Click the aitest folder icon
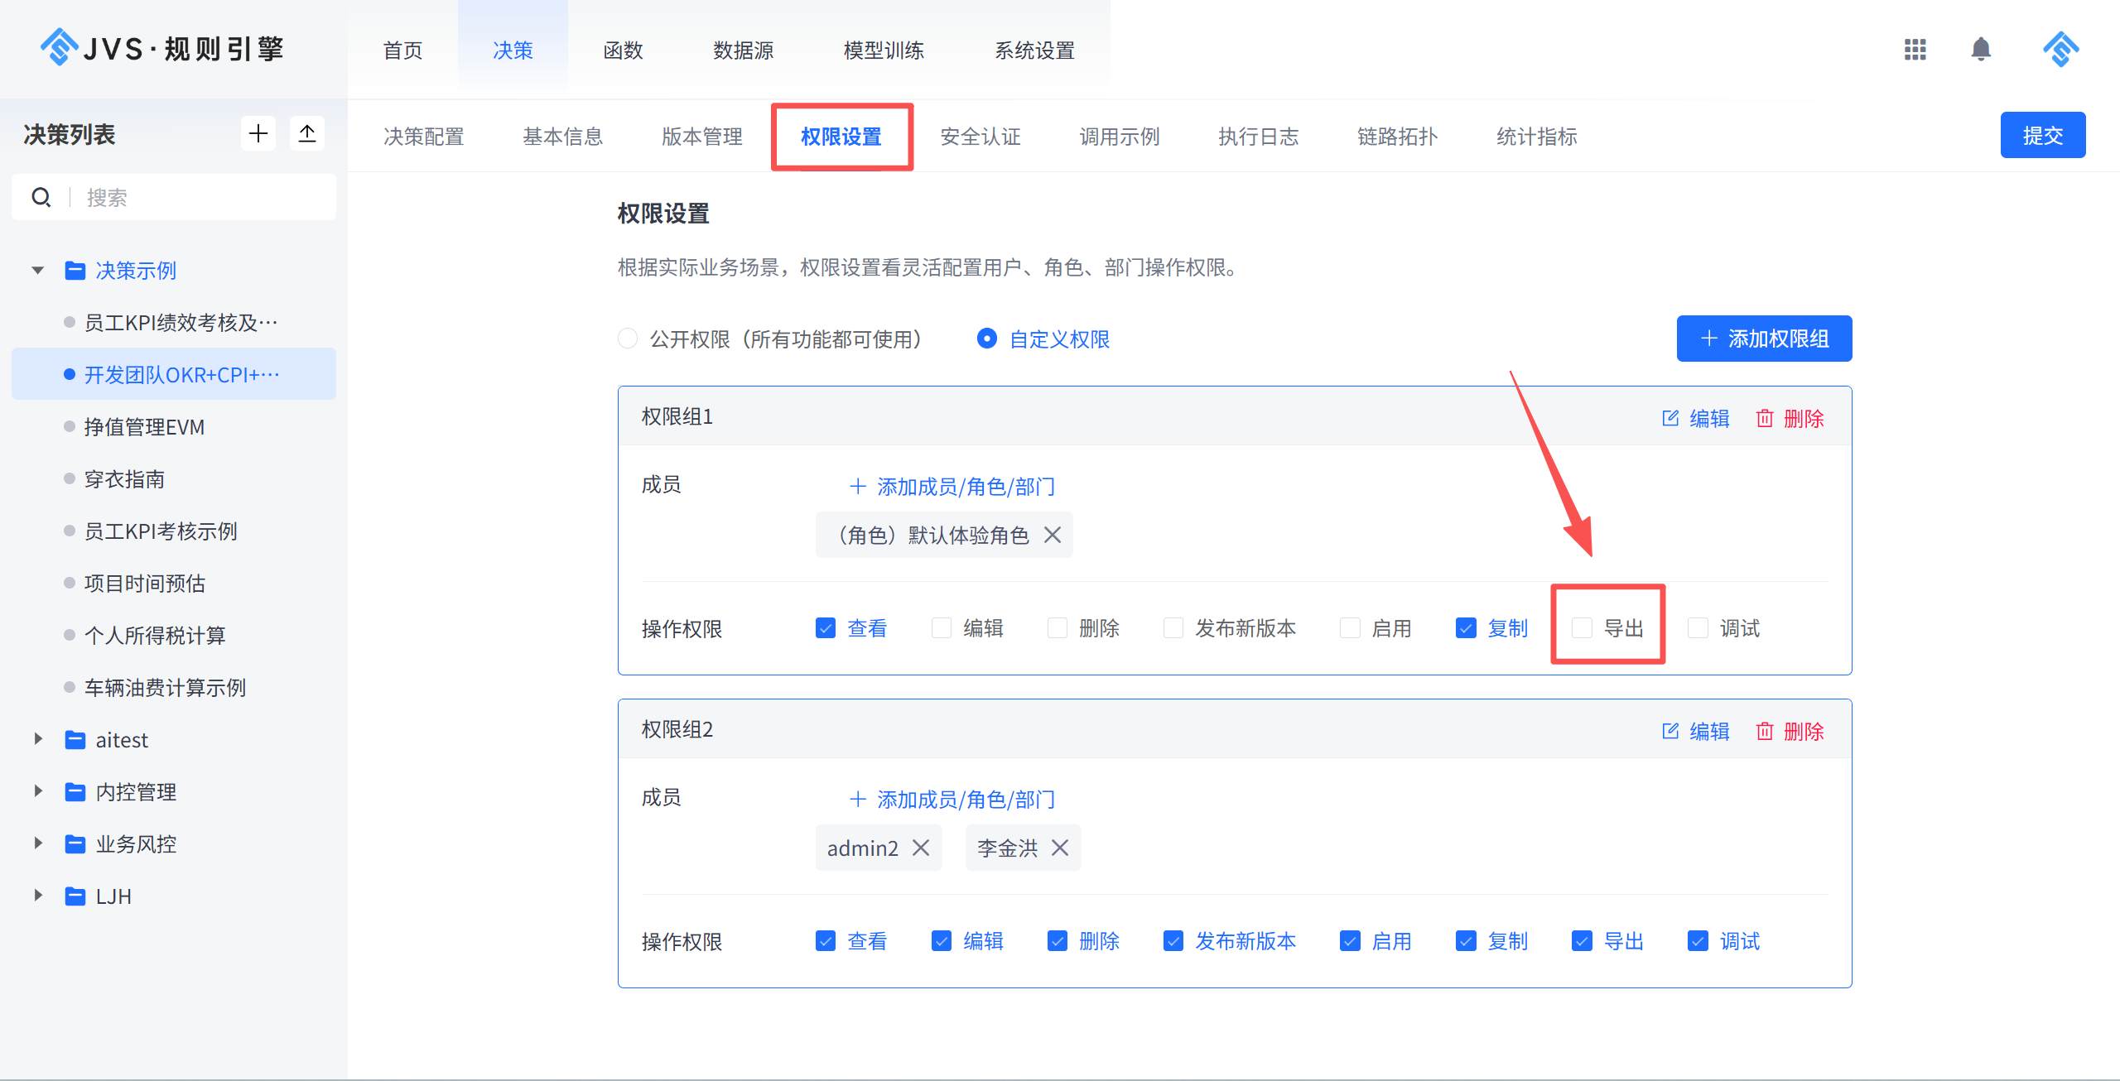 (75, 740)
